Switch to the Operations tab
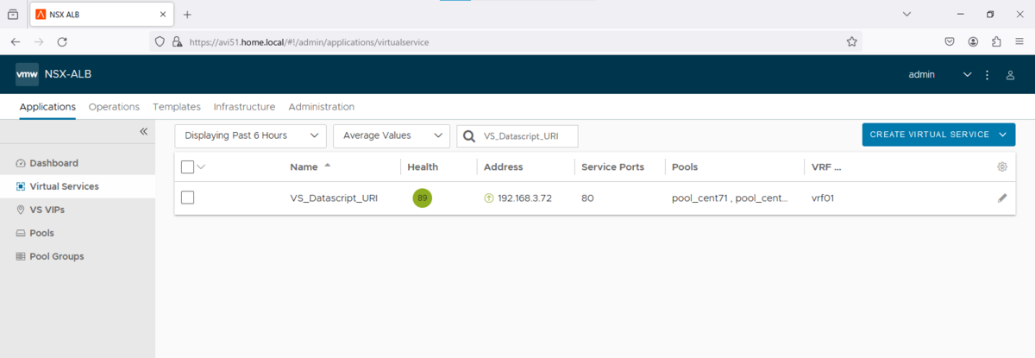1035x358 pixels. [x=114, y=107]
